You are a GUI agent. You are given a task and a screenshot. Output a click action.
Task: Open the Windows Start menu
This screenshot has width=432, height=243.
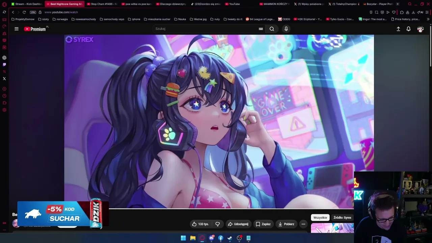[x=183, y=238]
